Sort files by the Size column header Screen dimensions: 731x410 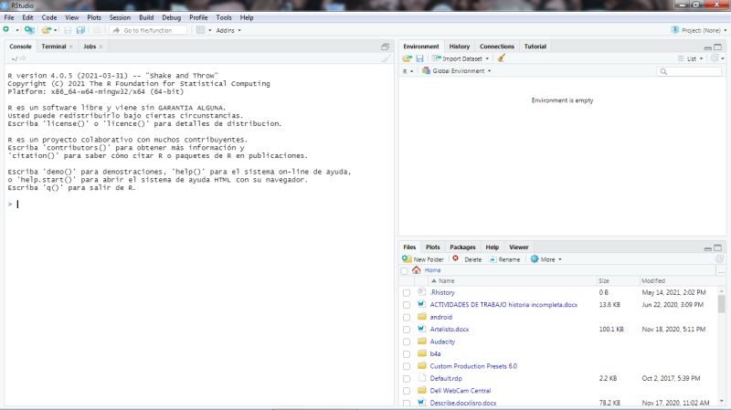[604, 281]
